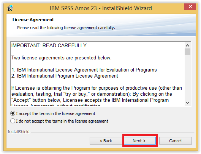This screenshot has height=154, width=201.
Task: Go to the previous step with Back
Action: [x=106, y=141]
